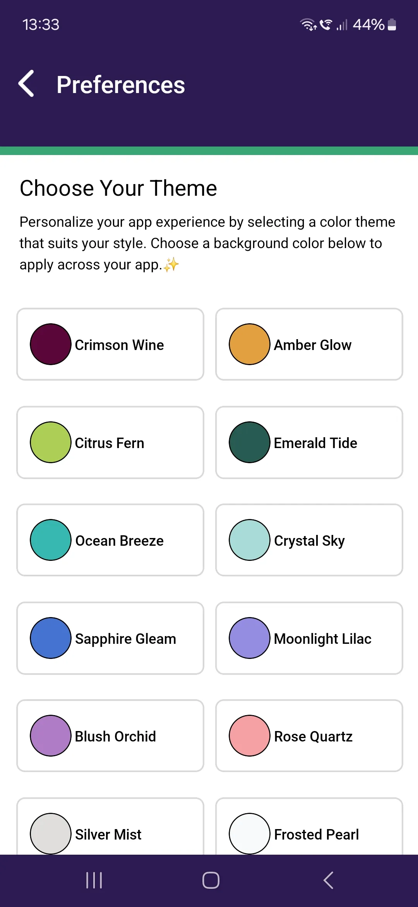The height and width of the screenshot is (907, 418).
Task: Tap the battery icon in status bar
Action: pos(392,24)
